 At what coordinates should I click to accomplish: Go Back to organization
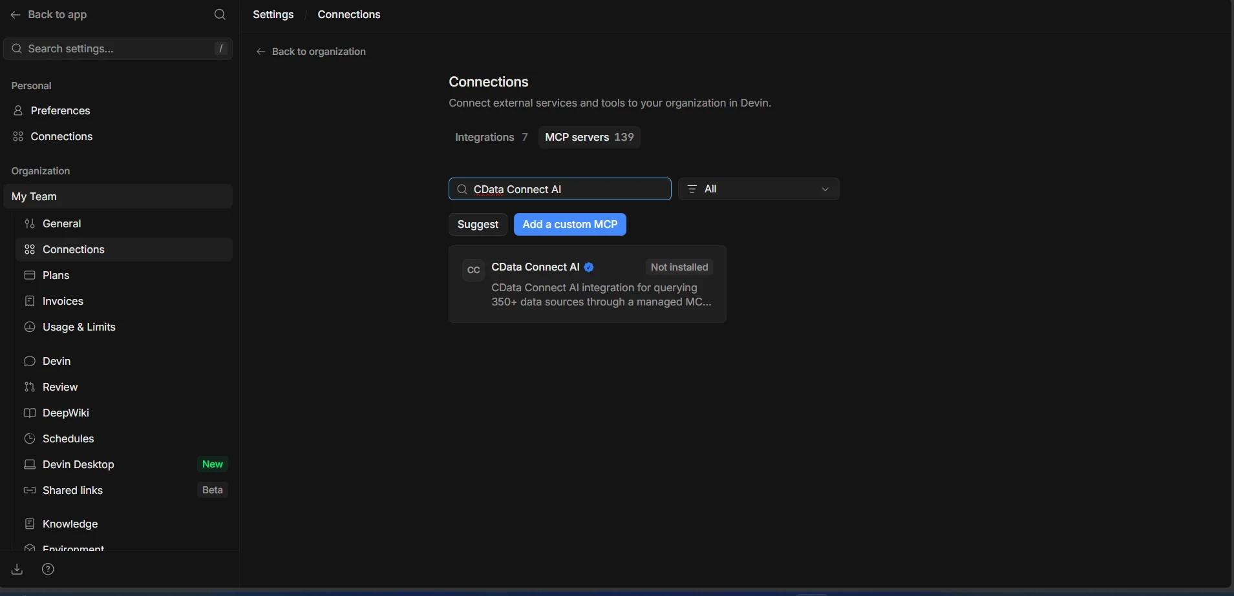(311, 51)
